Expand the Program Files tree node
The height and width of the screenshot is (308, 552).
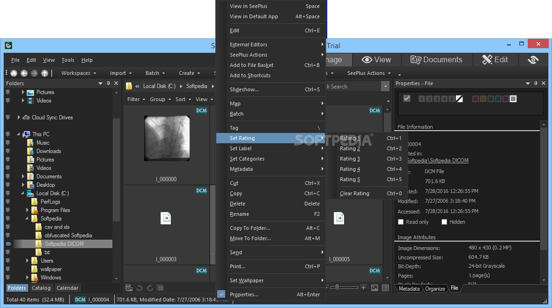(27, 210)
